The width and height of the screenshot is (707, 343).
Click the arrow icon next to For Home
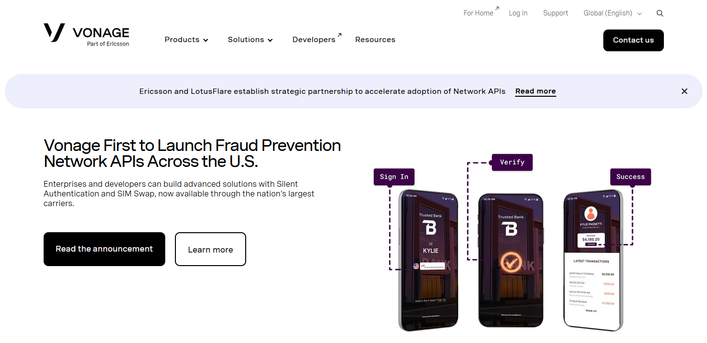pos(496,8)
